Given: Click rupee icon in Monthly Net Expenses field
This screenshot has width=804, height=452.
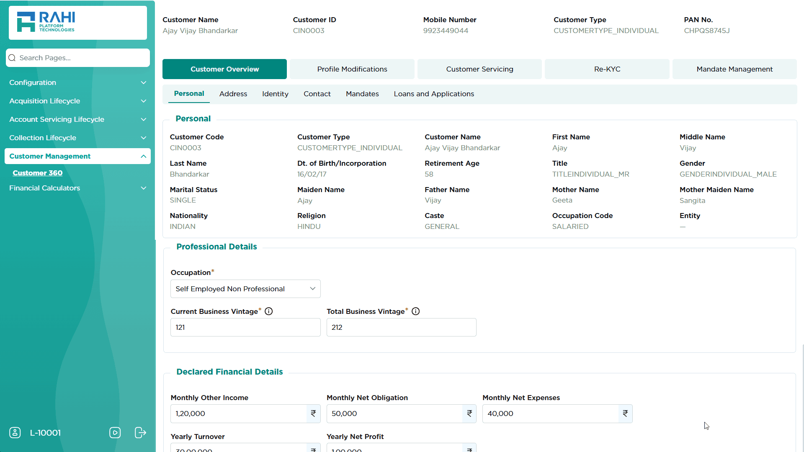Looking at the screenshot, I should click(x=625, y=413).
